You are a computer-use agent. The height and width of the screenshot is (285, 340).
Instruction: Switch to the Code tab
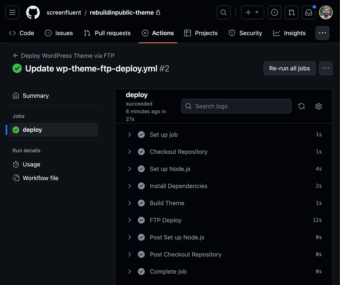click(x=22, y=33)
